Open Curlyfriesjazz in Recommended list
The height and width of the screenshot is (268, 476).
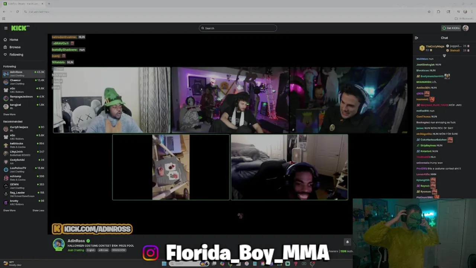click(x=24, y=129)
